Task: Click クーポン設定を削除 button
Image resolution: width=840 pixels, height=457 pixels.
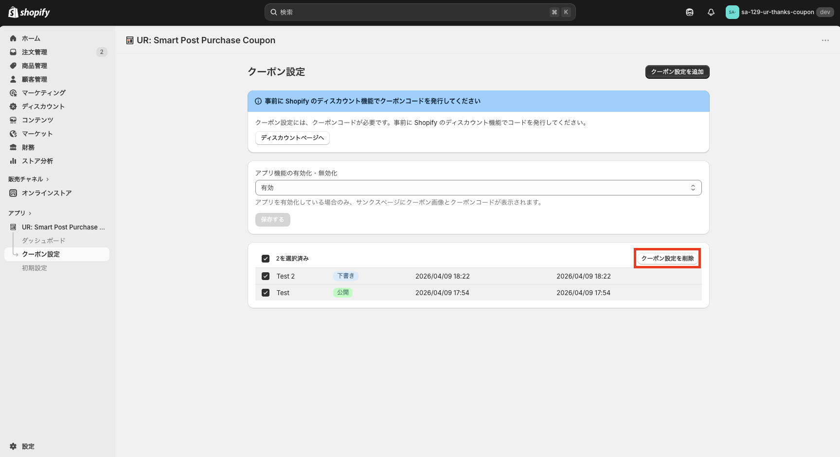Action: [x=667, y=259]
